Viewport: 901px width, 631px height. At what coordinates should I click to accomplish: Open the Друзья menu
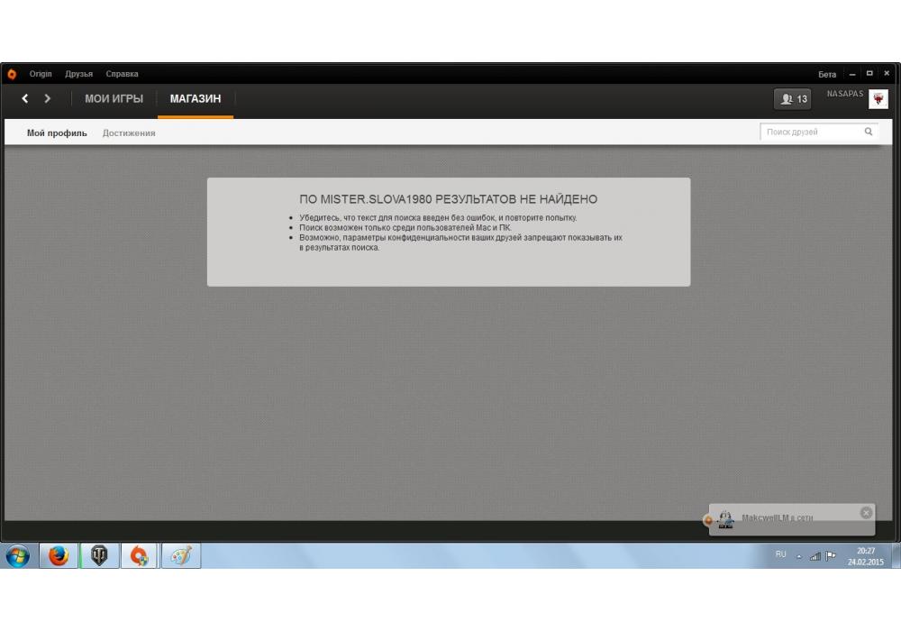(78, 74)
